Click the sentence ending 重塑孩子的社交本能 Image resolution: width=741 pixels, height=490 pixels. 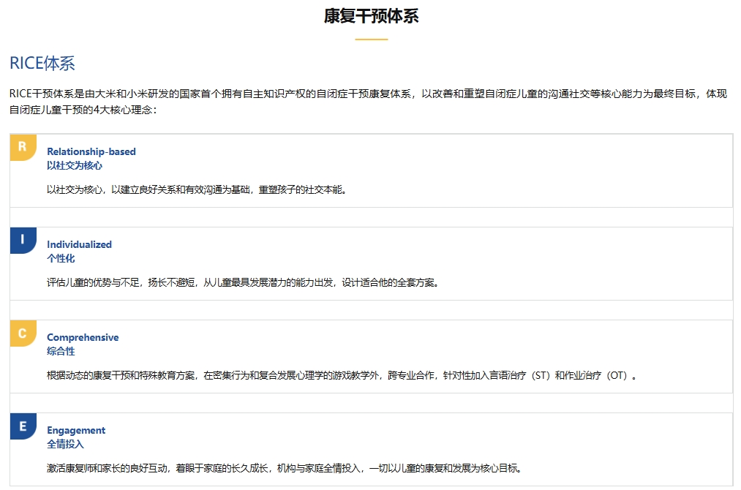tap(197, 190)
